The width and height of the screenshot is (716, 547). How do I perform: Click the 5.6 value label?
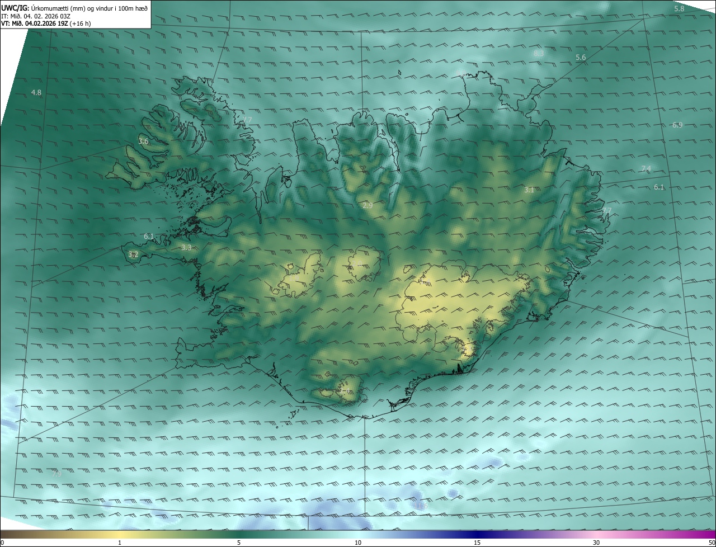[581, 58]
